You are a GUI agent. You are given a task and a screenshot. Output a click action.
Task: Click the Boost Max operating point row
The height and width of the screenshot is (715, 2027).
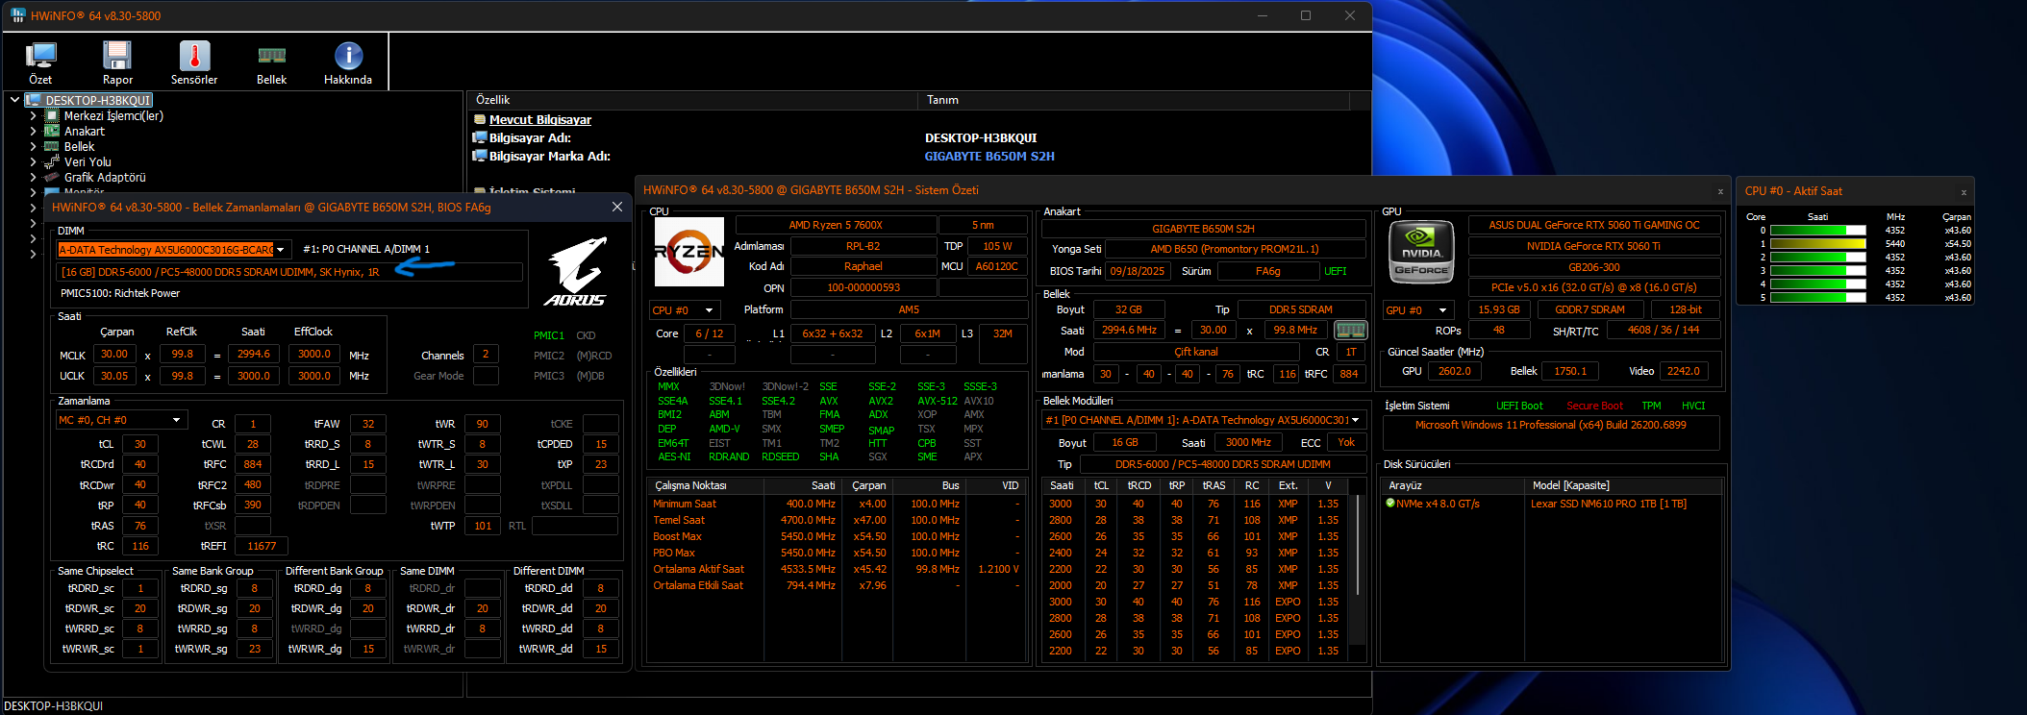point(835,536)
